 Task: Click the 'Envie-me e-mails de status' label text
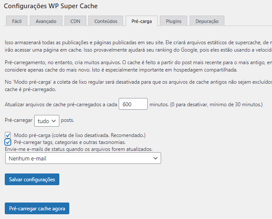click(x=78, y=149)
